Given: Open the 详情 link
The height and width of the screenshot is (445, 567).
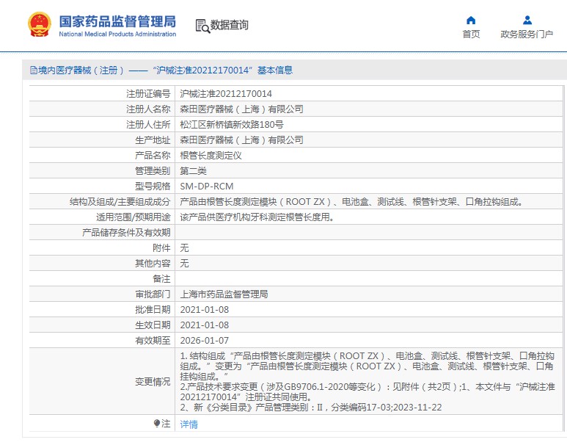Looking at the screenshot, I should point(189,424).
